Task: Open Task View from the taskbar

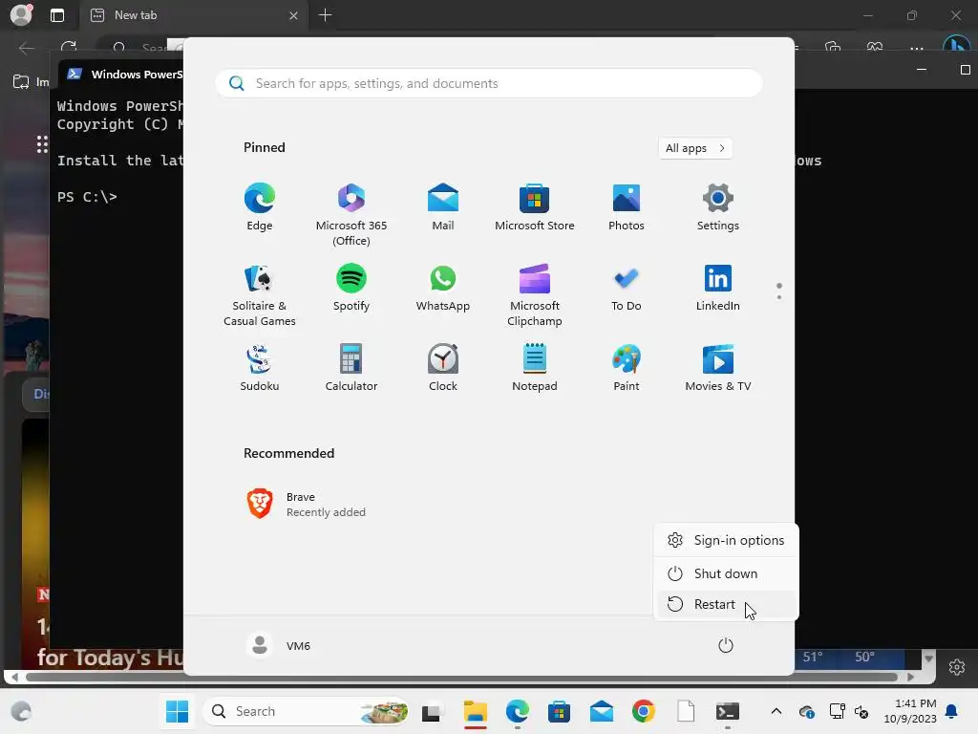Action: [x=431, y=711]
